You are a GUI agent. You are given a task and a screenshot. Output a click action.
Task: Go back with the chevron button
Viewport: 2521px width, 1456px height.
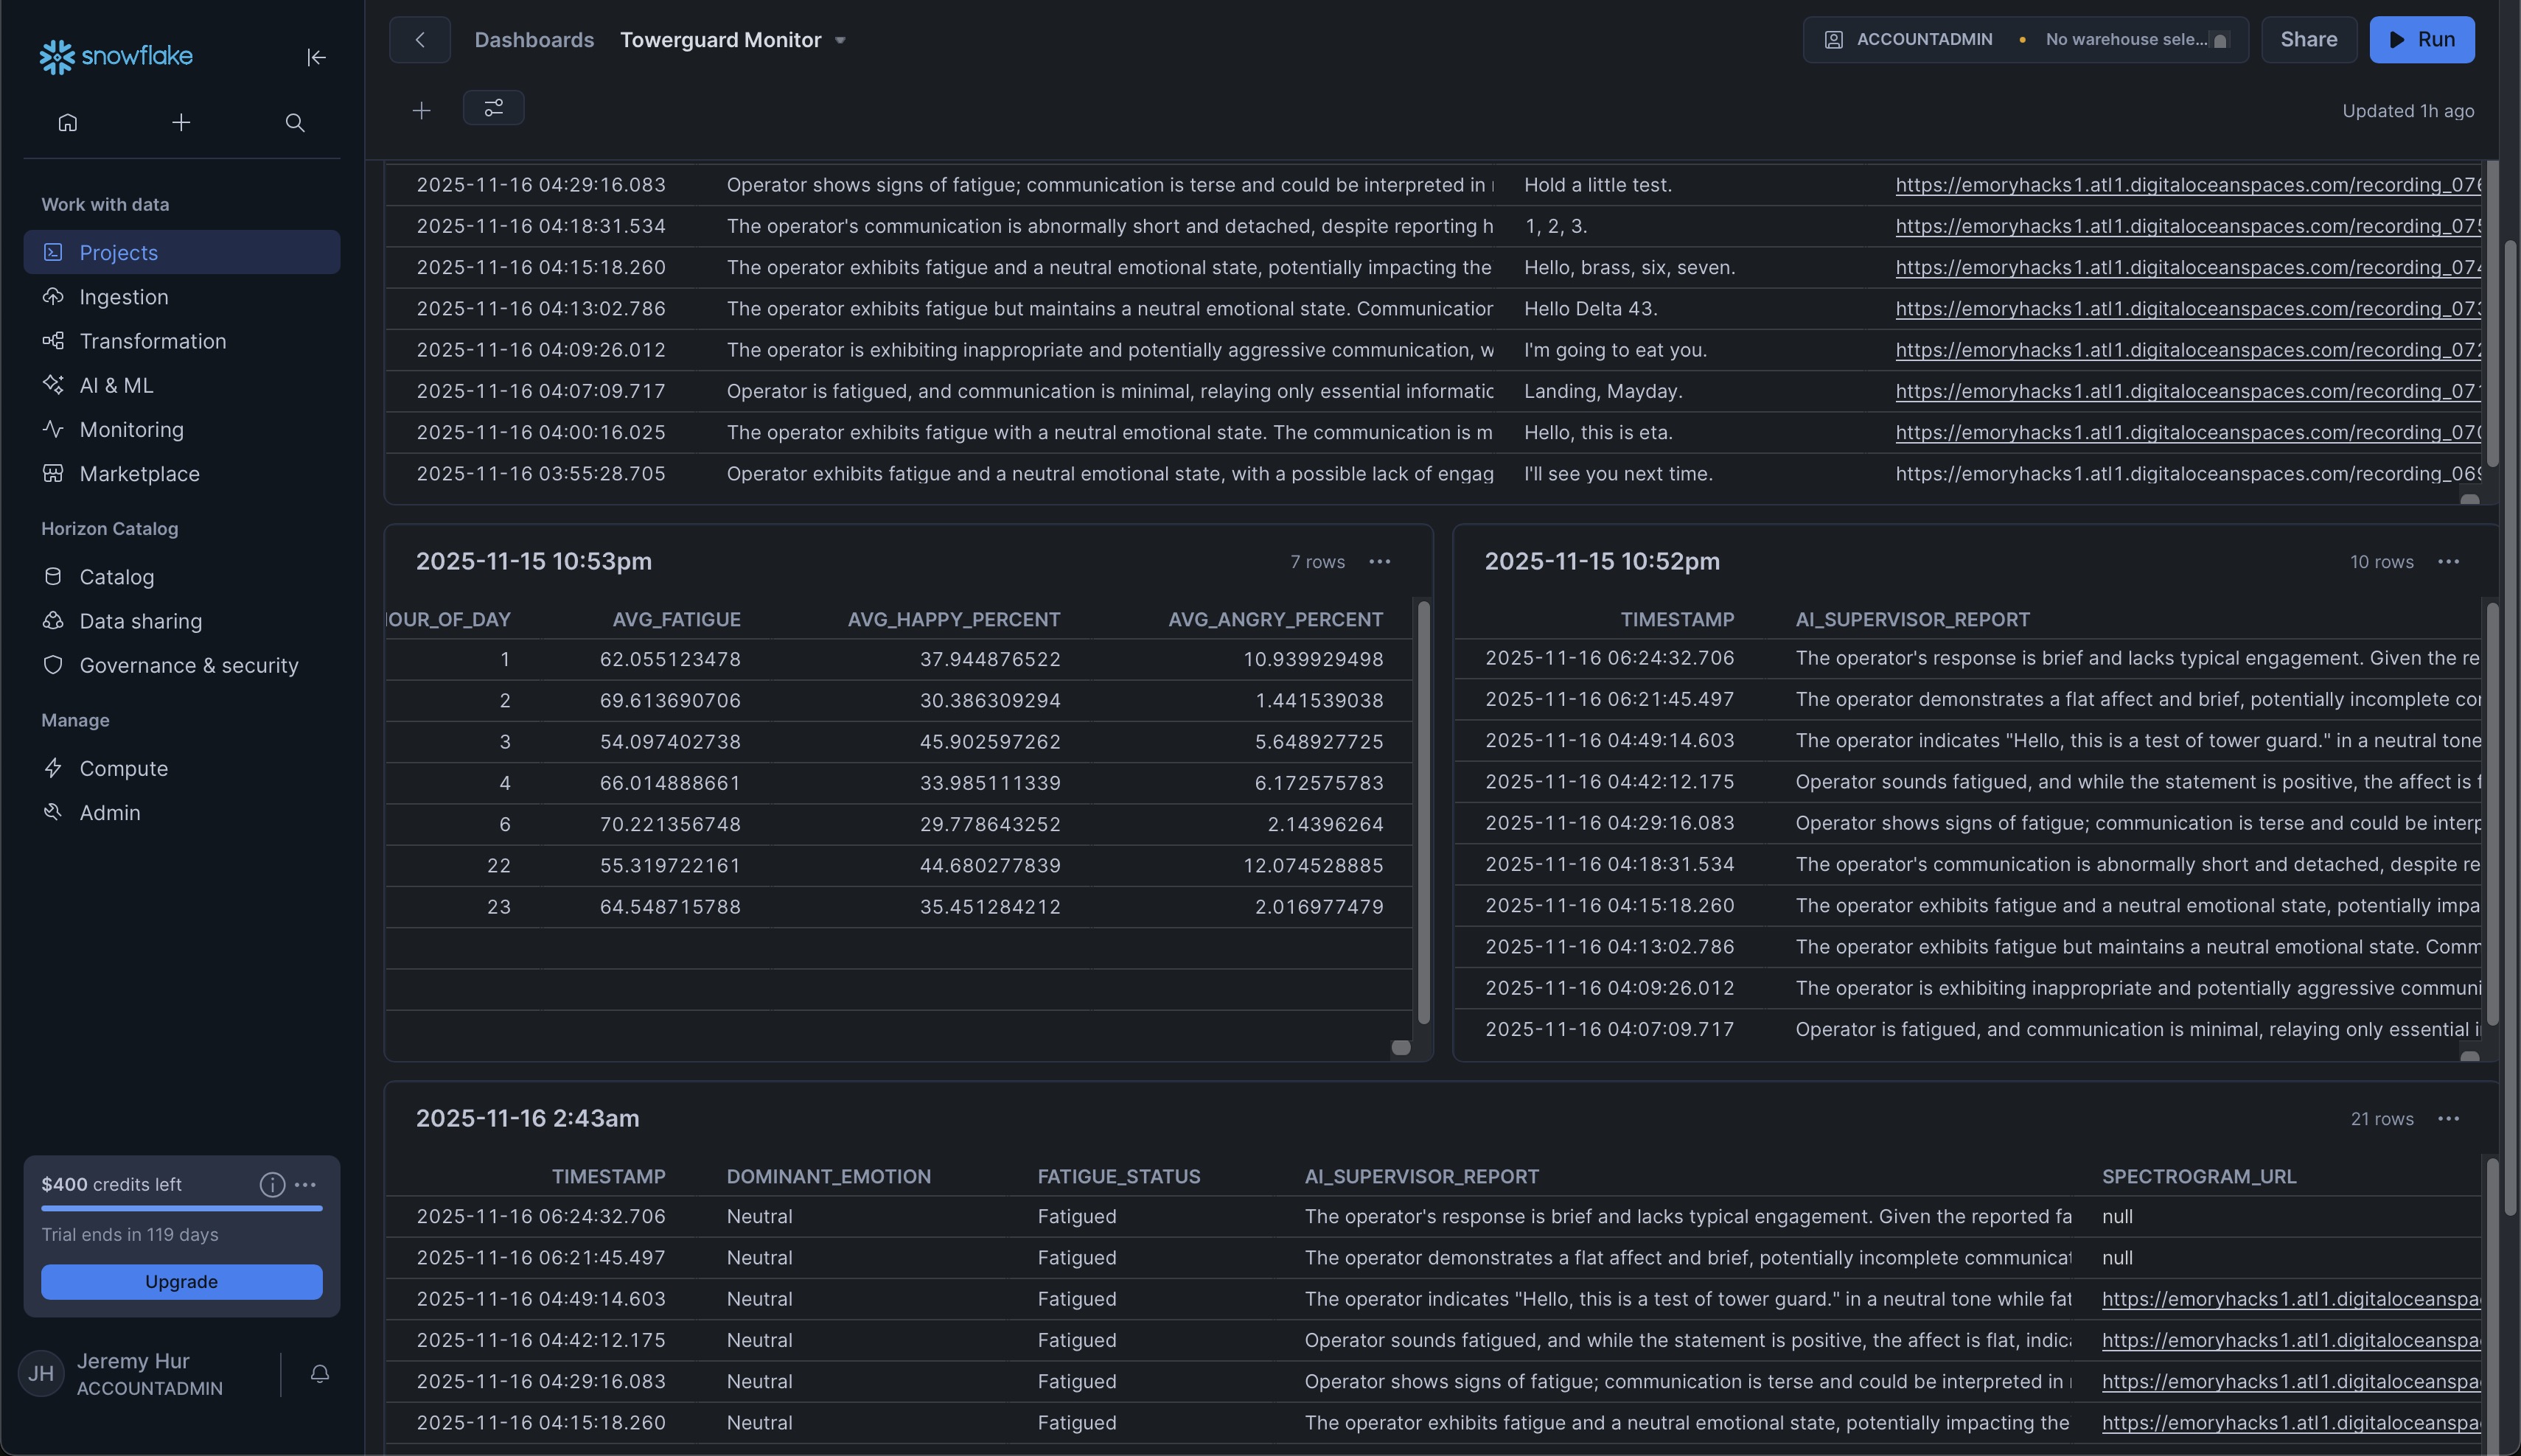tap(419, 40)
